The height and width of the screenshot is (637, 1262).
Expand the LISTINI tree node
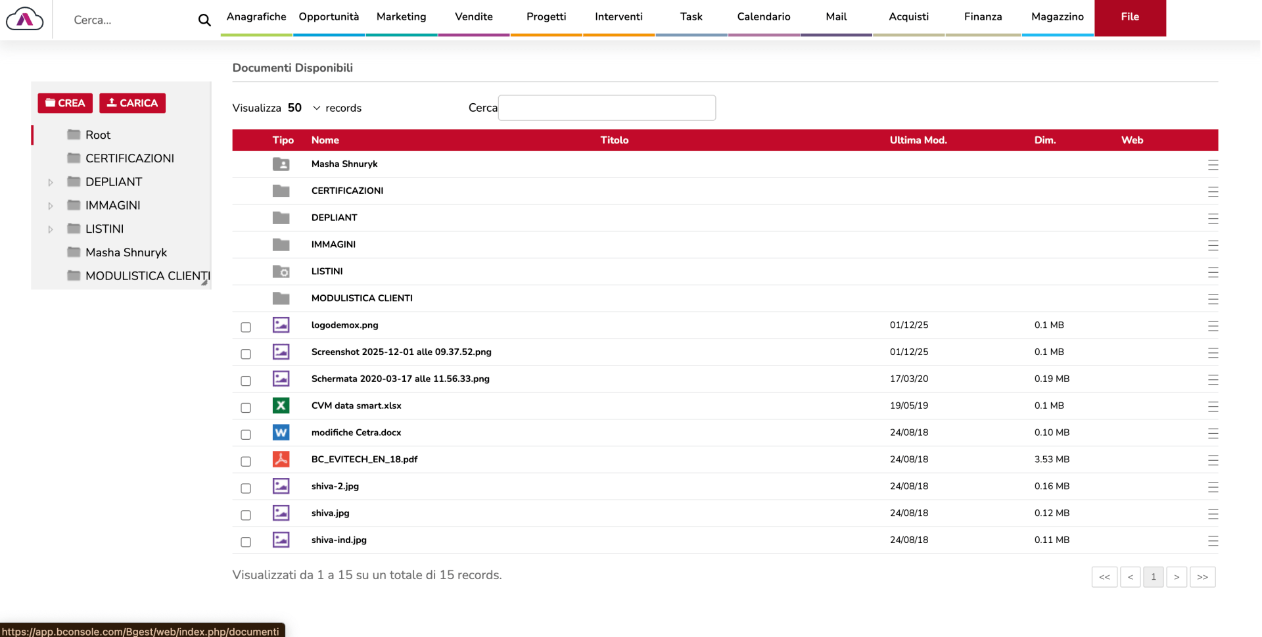51,229
